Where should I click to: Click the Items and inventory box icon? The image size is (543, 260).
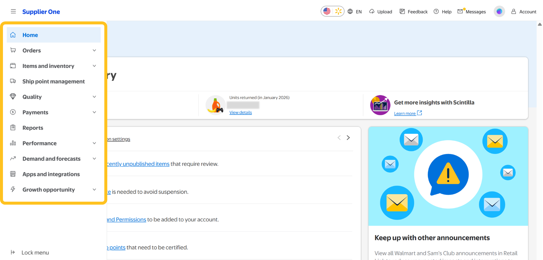[13, 66]
